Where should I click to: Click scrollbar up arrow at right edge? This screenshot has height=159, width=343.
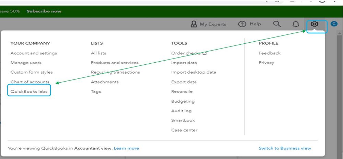click(x=340, y=33)
